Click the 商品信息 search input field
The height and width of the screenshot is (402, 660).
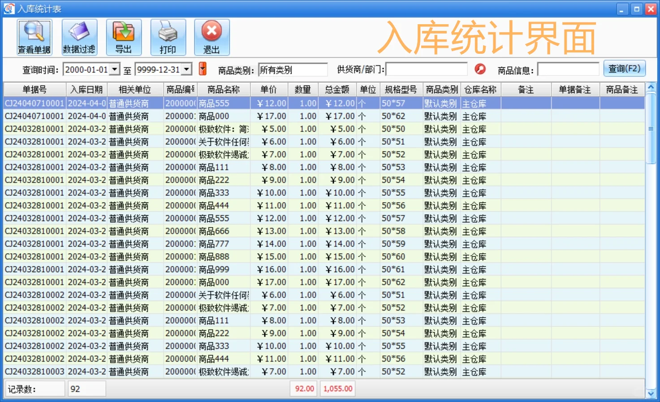568,69
